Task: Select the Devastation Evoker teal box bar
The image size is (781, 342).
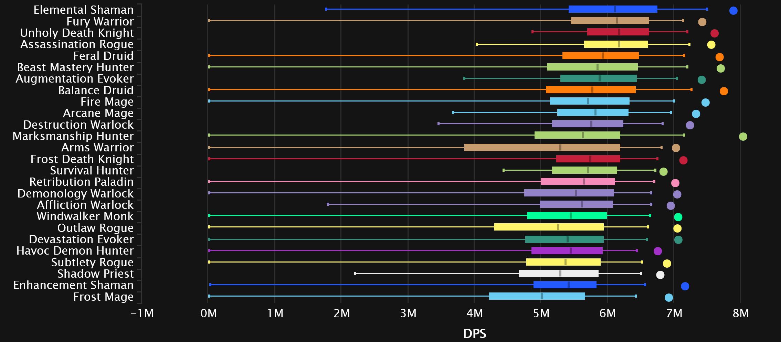Action: (x=564, y=239)
